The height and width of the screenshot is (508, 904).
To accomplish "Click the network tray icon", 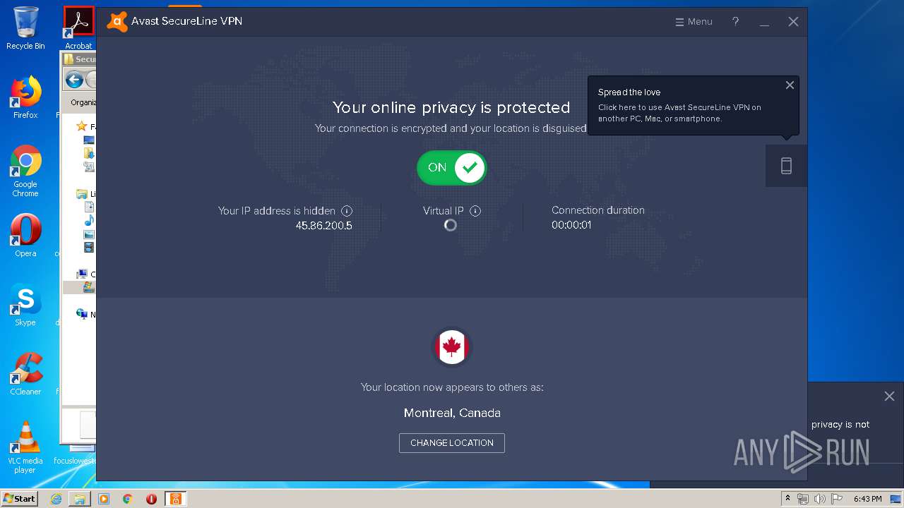I will pos(803,499).
